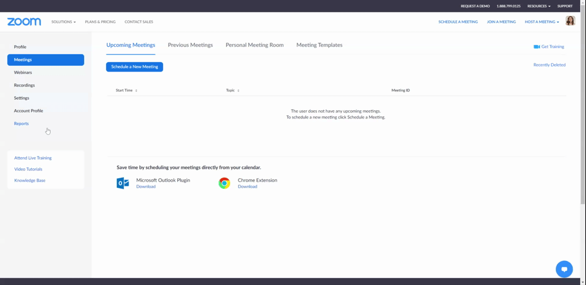Open the Get Training link
Screen dimensions: 586x285
coord(553,47)
